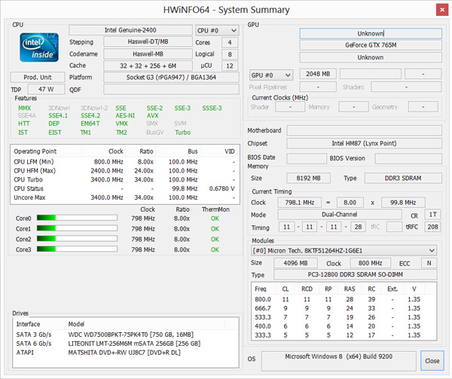Click the Chipset field Intel HM87 (Lynx Point)
Viewport: 452px width, 379px height.
tap(364, 143)
